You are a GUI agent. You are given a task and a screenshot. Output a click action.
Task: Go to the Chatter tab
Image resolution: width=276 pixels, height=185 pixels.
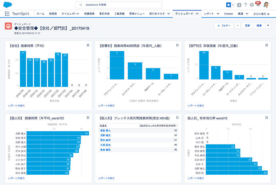(x=228, y=14)
